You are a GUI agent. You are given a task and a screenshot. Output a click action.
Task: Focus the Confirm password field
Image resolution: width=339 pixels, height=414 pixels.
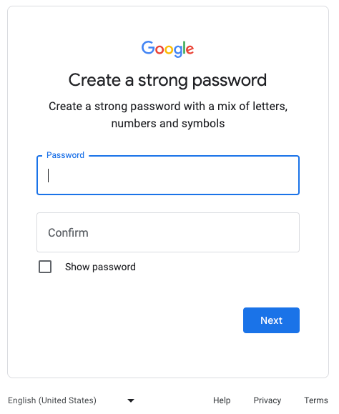click(168, 232)
